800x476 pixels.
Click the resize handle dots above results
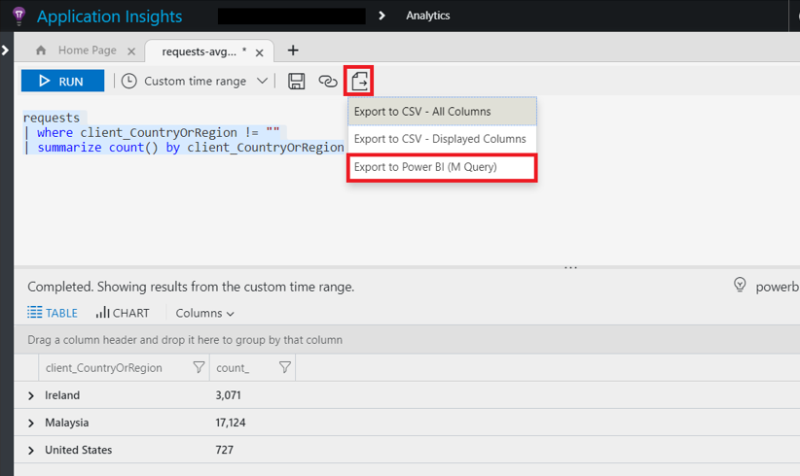coord(570,267)
